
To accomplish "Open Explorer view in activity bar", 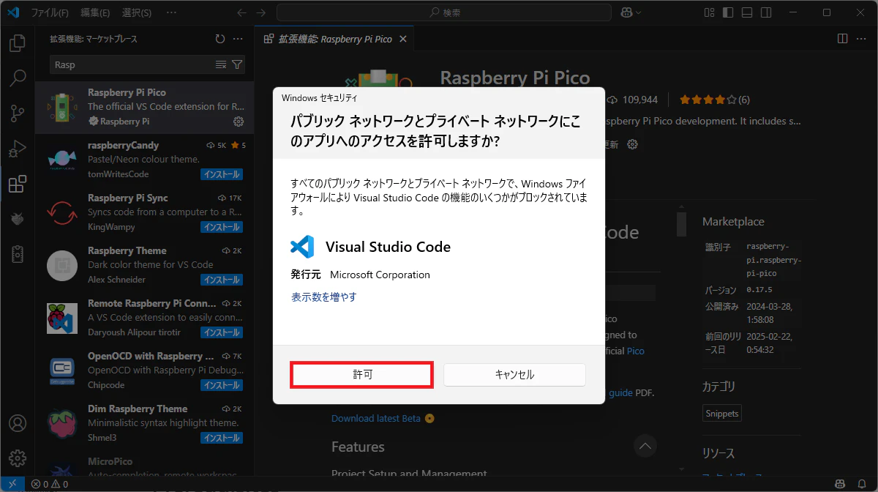I will click(18, 43).
